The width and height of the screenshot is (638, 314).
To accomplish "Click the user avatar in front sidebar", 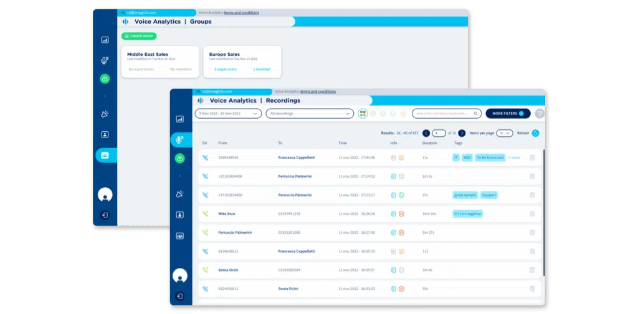I will (179, 275).
